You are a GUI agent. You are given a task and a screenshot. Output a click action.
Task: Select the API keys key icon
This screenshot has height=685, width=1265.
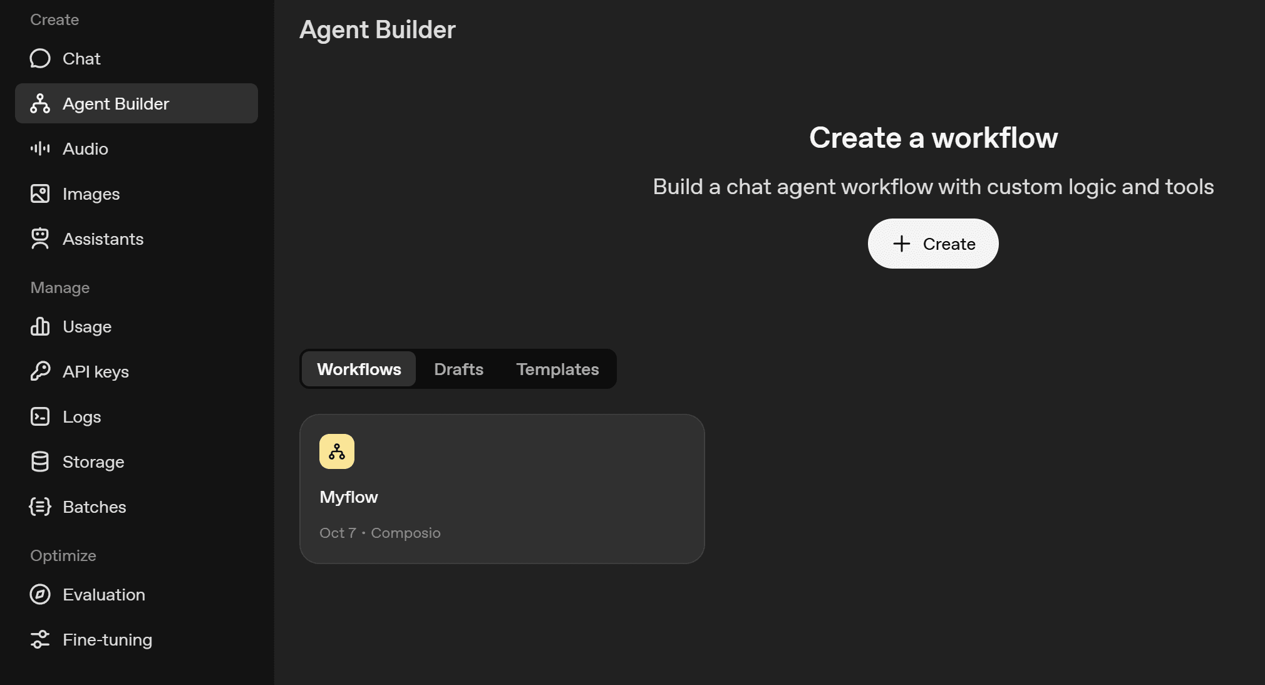tap(40, 371)
